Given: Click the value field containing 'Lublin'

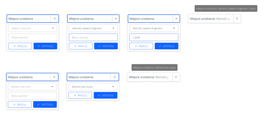Looking at the screenshot, I should 154,37.
